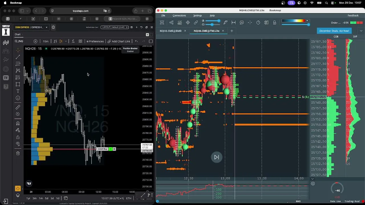Open the TopstepX settings gear in sidebar
365x205 pixels.
[x=6, y=69]
